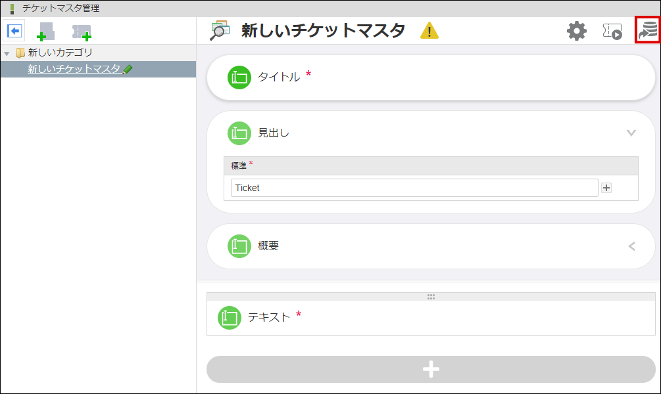Image resolution: width=661 pixels, height=394 pixels.
Task: Expand the 概要 section chevron
Action: coord(631,246)
